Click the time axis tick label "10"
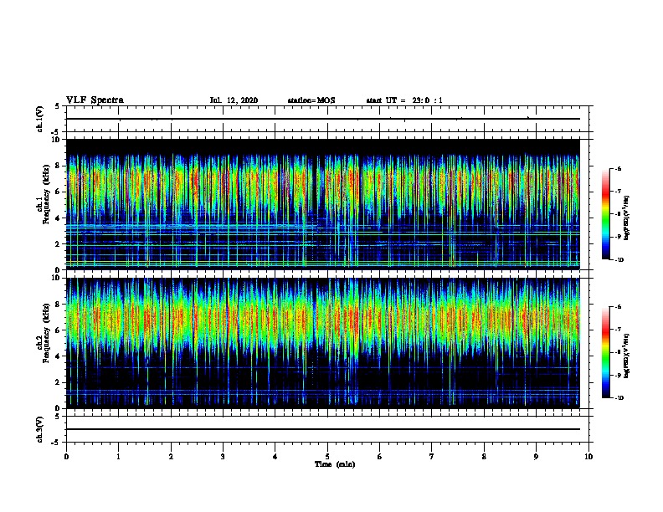The height and width of the screenshot is (512, 663). click(588, 456)
